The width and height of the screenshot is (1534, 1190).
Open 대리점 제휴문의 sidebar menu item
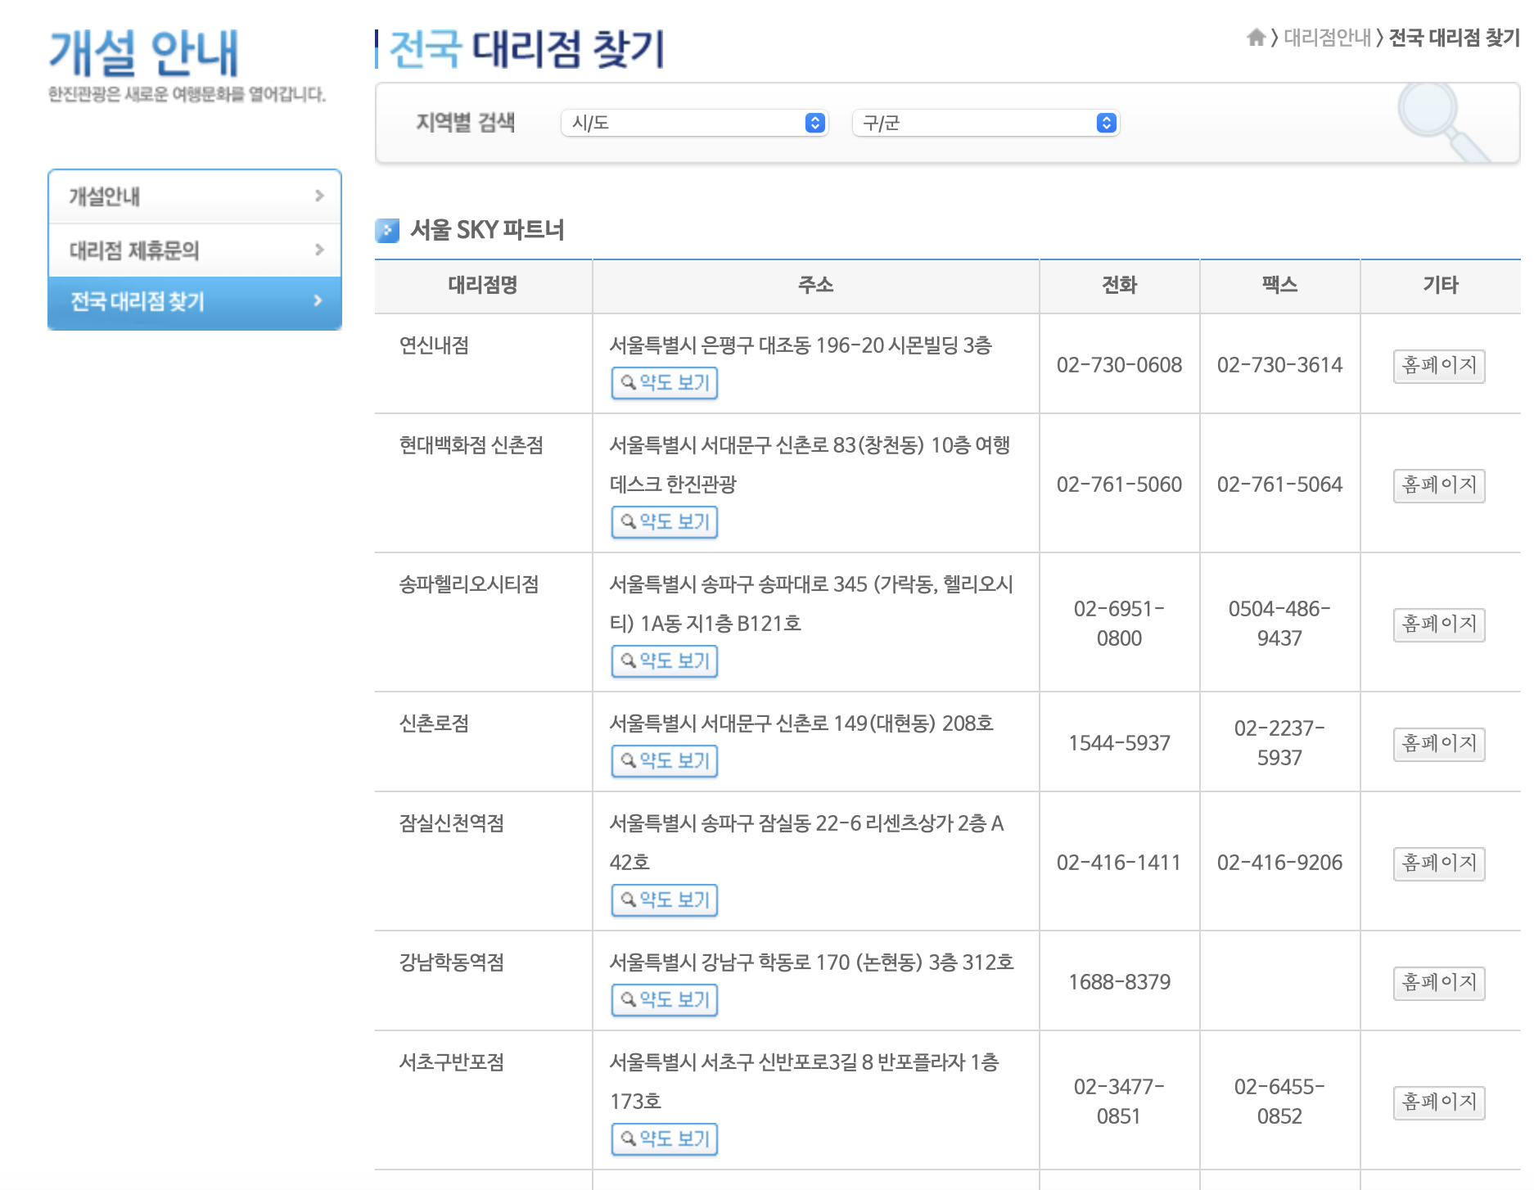(195, 250)
